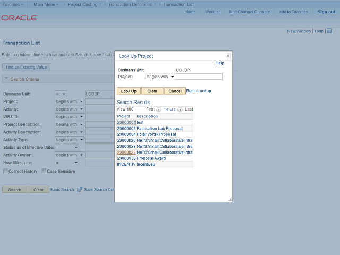Click the personalize page icon beside Help
This screenshot has width=340, height=255.
329,31
